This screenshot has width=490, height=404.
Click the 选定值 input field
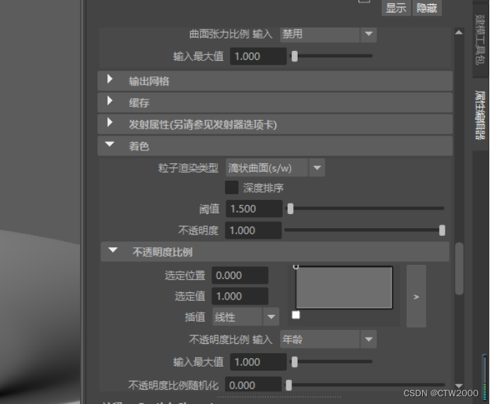click(240, 296)
